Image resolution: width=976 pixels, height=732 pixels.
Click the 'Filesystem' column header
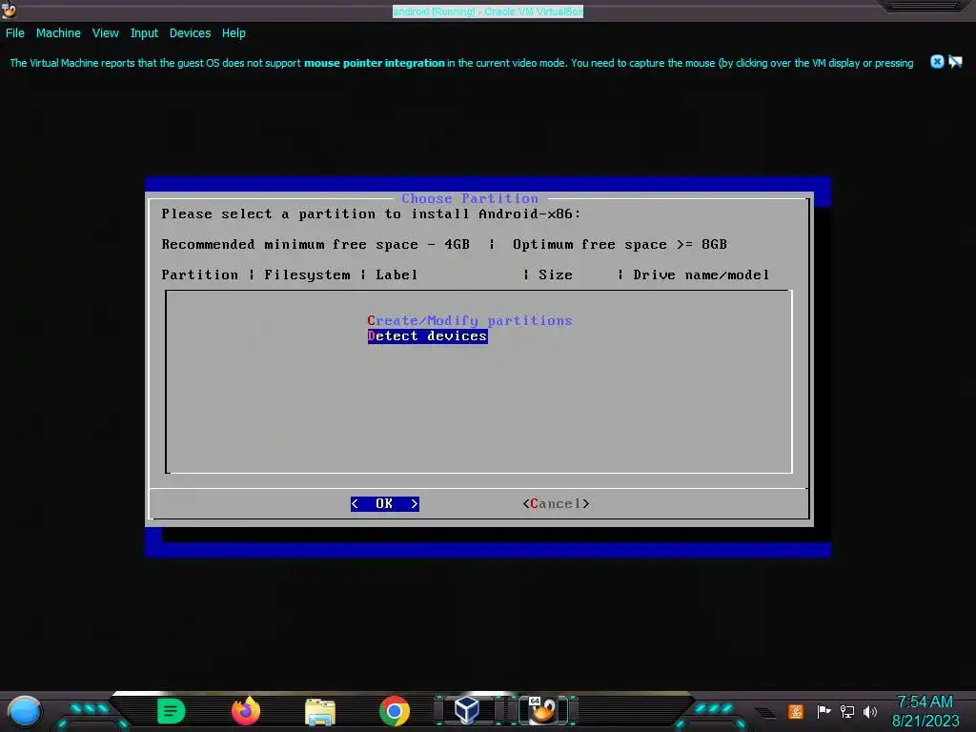pyautogui.click(x=307, y=275)
